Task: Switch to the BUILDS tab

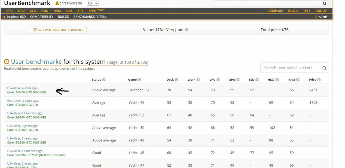Action: tap(63, 17)
